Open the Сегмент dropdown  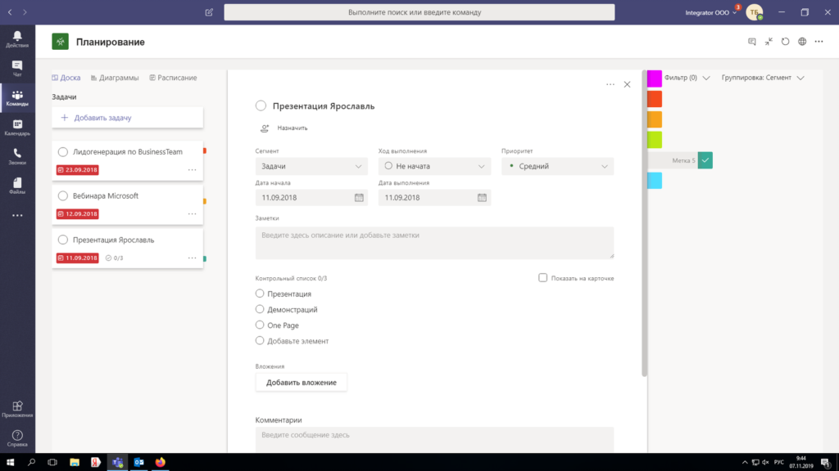[x=311, y=166]
